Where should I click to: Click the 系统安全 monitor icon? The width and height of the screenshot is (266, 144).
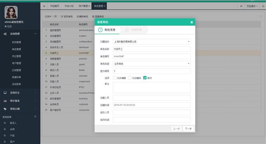point(5,93)
